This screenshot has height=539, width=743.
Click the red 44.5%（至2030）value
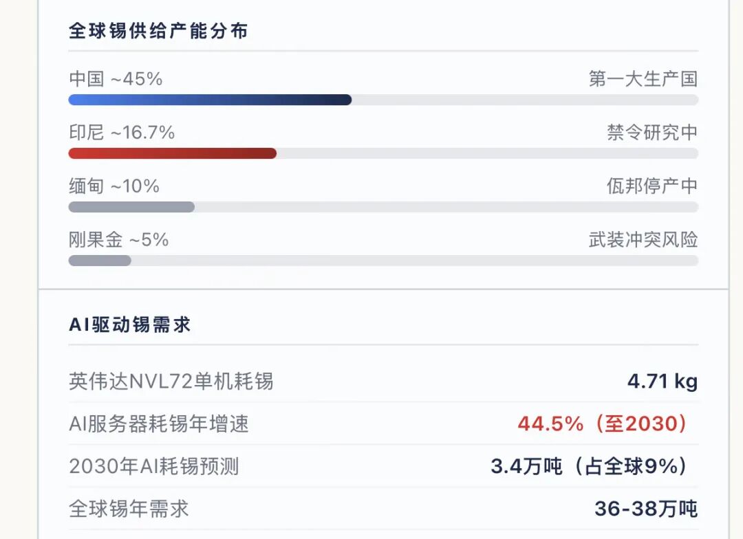(x=603, y=423)
